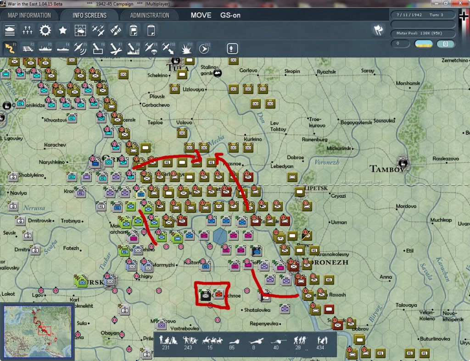This screenshot has width=470, height=361.
Task: Open the logistics report with flag icon
Action: 134,31
